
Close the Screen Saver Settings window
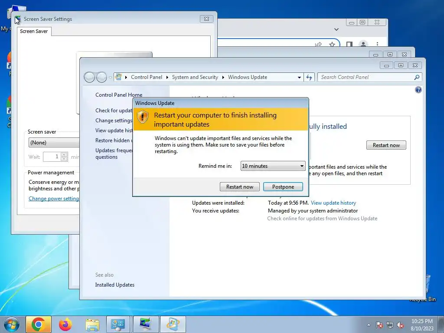tap(206, 19)
